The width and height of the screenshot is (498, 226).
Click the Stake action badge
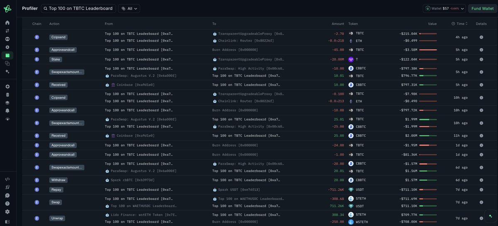pyautogui.click(x=55, y=59)
